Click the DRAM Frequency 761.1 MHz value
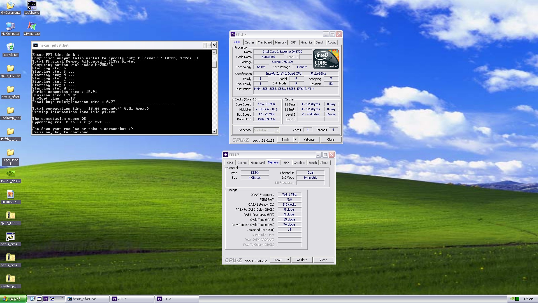538x303 pixels. [x=289, y=194]
